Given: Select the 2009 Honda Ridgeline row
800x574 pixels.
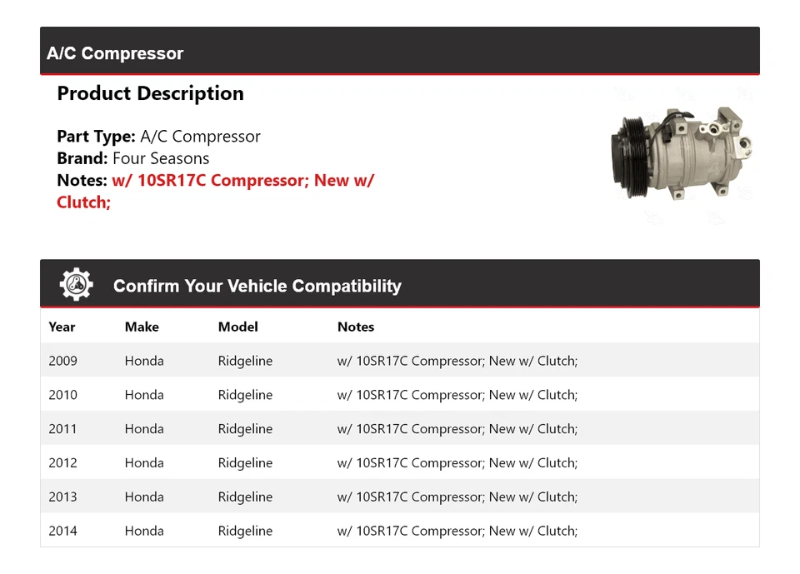Looking at the screenshot, I should [x=400, y=361].
